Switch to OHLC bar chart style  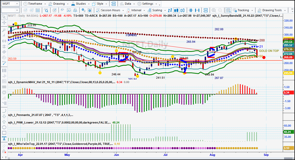click(x=170, y=10)
